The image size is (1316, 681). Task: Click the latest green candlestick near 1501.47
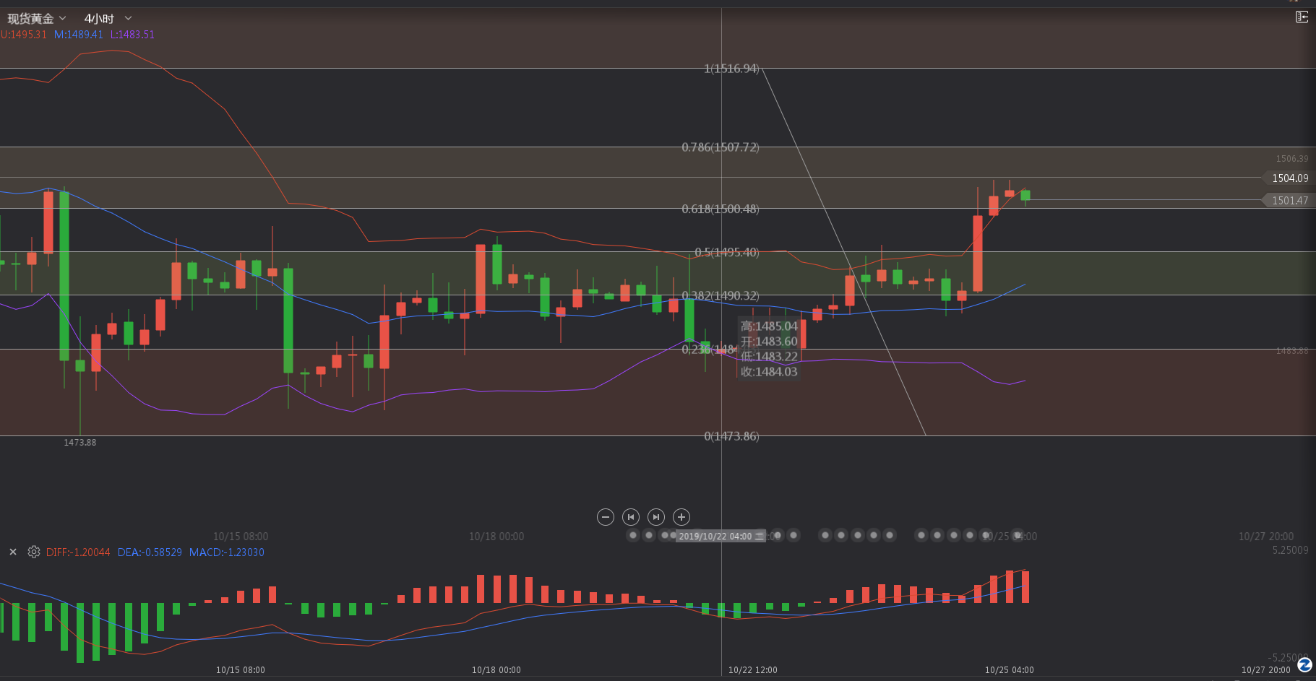coord(1025,196)
